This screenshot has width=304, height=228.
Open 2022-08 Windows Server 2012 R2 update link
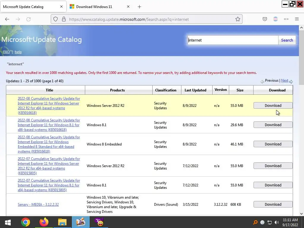[49, 106]
